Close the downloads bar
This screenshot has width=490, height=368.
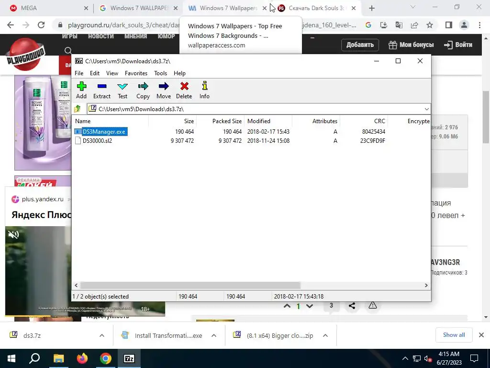coord(481,335)
